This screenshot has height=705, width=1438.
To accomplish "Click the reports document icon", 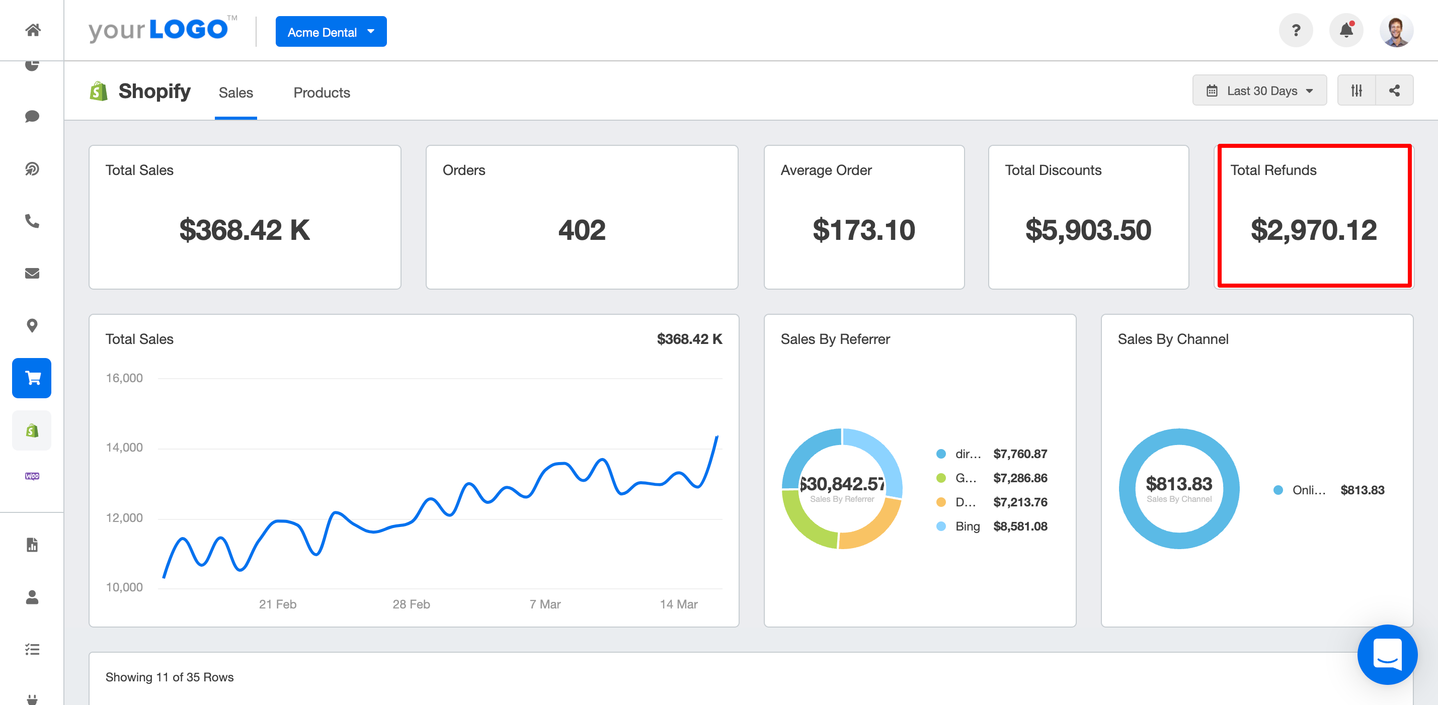I will (32, 545).
